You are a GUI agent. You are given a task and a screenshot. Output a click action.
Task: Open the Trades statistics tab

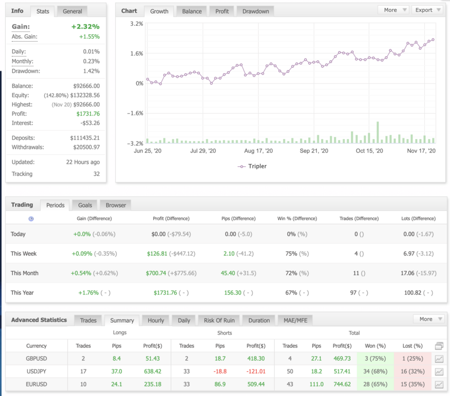click(x=88, y=320)
